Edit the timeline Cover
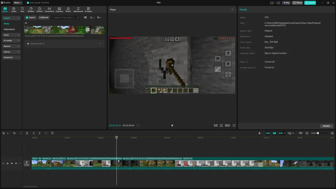336x189 pixels. [x=27, y=163]
